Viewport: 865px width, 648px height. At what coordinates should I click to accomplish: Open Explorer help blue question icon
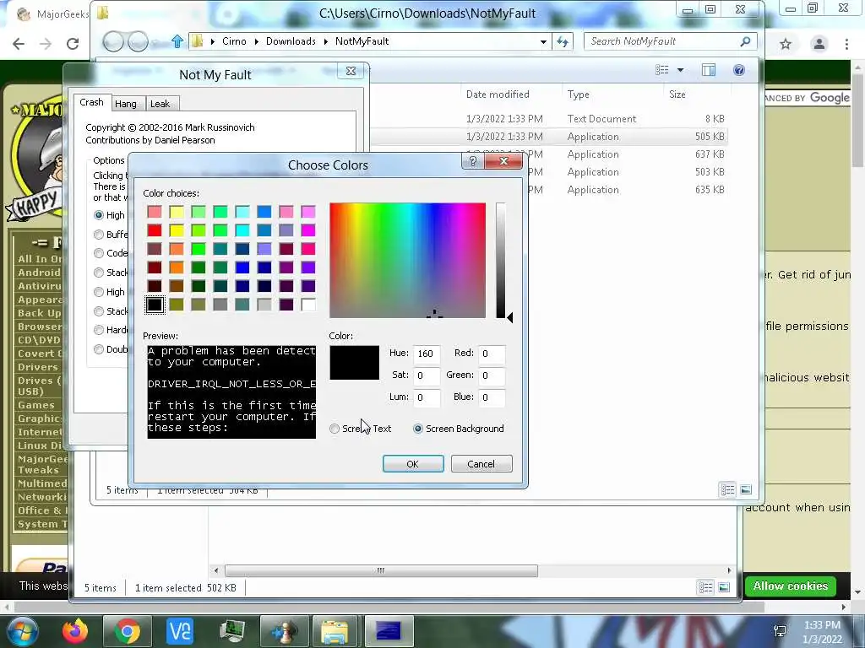coord(738,70)
